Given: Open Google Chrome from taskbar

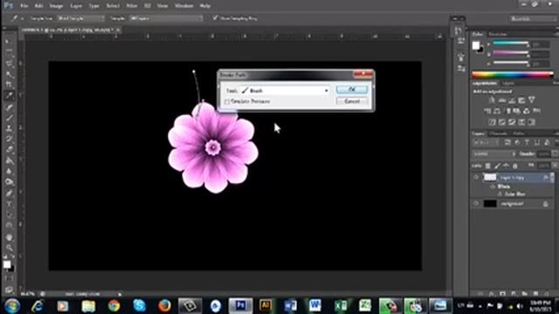Looking at the screenshot, I should click(114, 305).
